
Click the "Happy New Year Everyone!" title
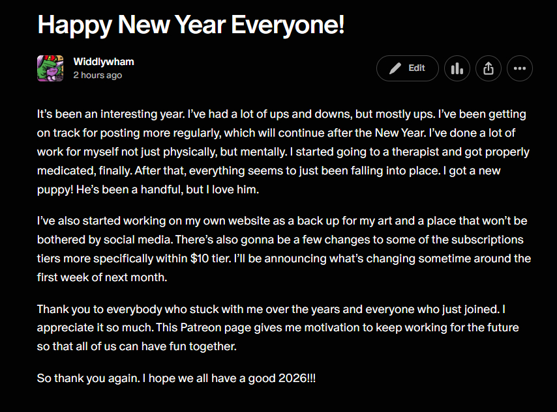pos(190,25)
